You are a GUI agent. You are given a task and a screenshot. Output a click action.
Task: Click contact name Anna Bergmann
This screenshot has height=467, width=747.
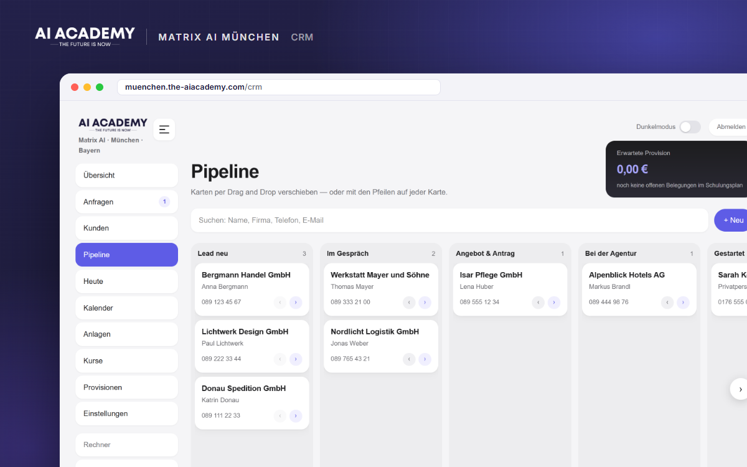[225, 286]
